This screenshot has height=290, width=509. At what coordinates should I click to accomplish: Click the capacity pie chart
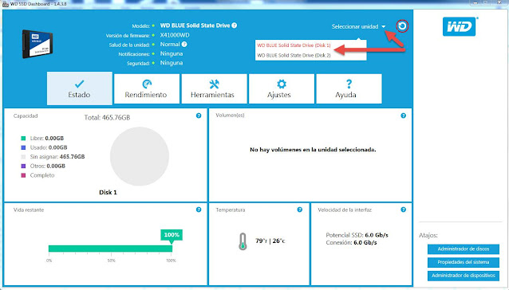click(140, 156)
